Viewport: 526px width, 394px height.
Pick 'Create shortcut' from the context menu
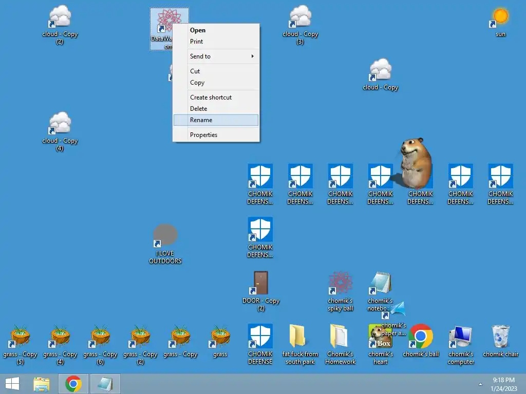[216, 97]
